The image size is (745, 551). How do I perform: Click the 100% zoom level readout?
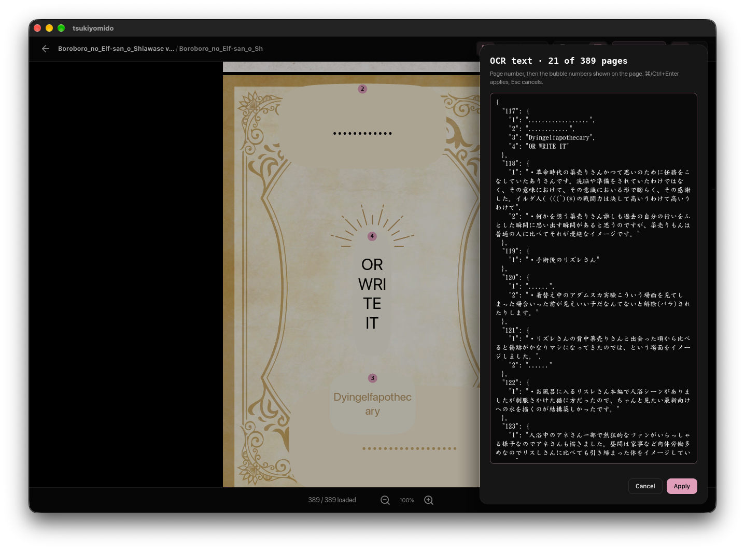[407, 500]
